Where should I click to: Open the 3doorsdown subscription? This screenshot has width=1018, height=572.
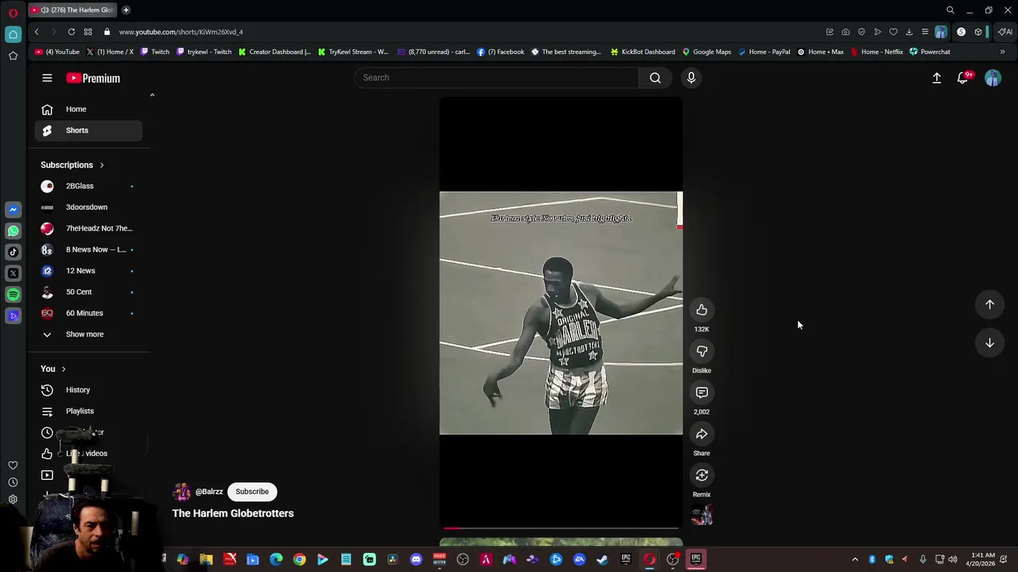(88, 207)
